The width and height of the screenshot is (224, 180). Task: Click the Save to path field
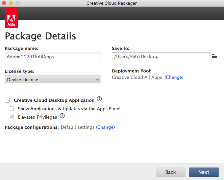(161, 56)
